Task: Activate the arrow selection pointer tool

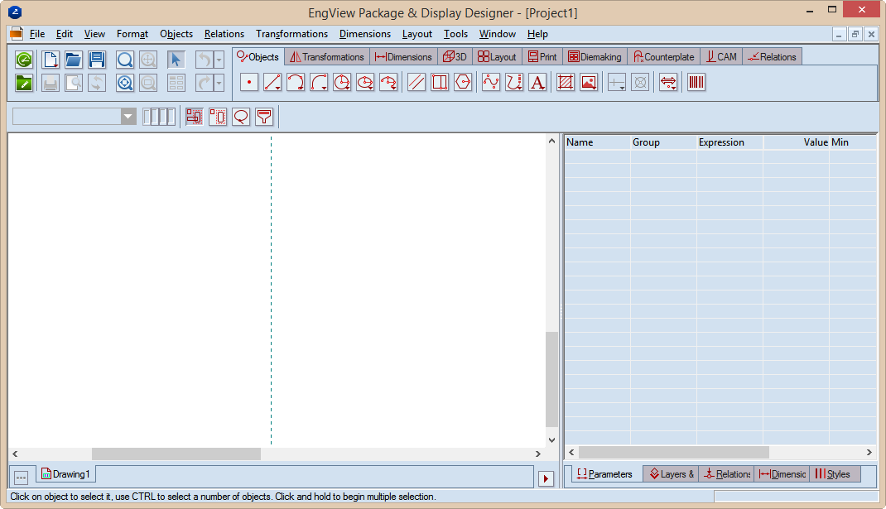Action: (x=176, y=60)
